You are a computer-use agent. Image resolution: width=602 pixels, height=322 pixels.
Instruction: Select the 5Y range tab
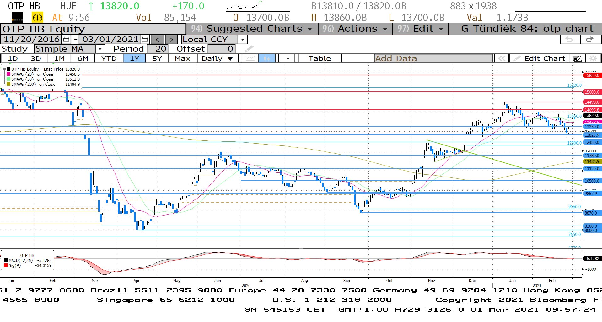157,58
